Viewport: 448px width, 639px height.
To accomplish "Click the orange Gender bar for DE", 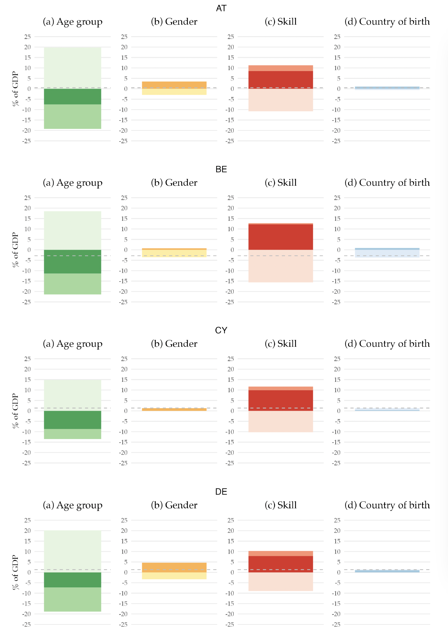I will pyautogui.click(x=174, y=567).
